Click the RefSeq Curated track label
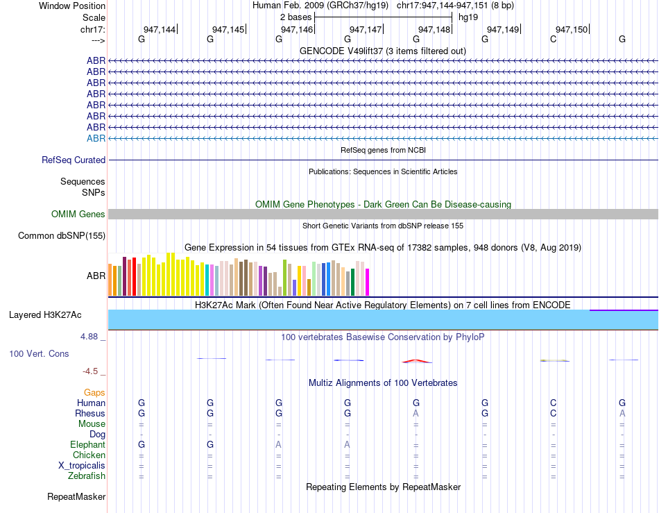Screen dimensions: 659x513 [x=74, y=160]
